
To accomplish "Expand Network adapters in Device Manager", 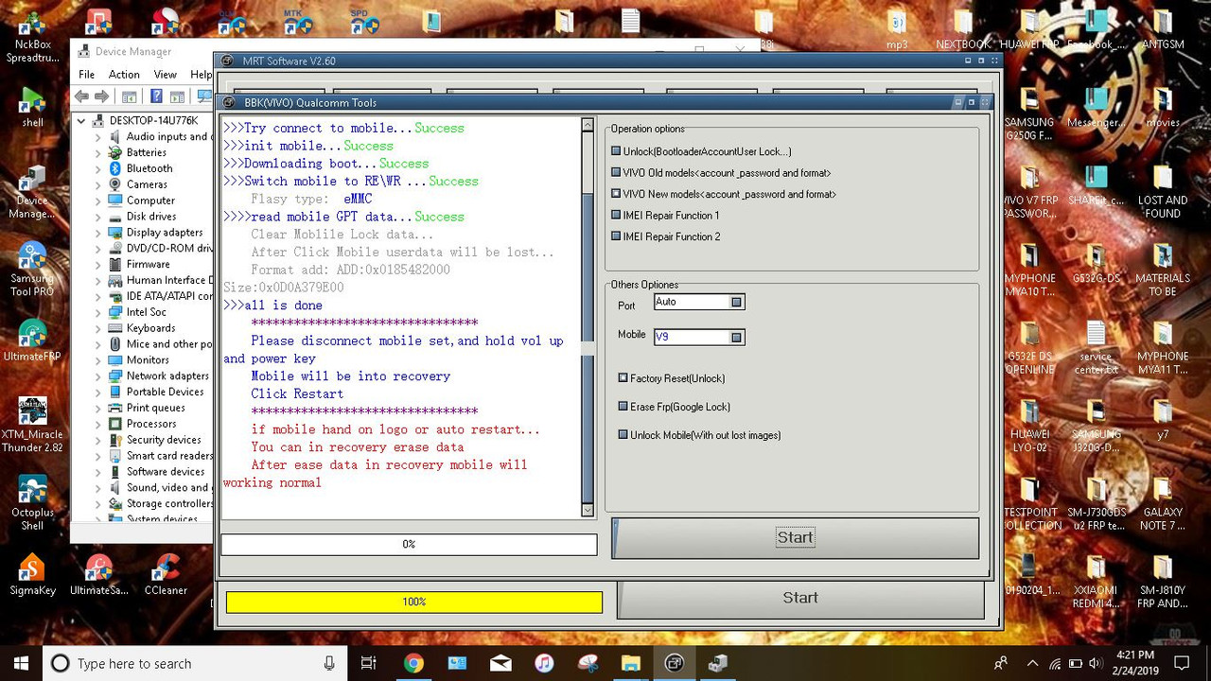I will 97,375.
